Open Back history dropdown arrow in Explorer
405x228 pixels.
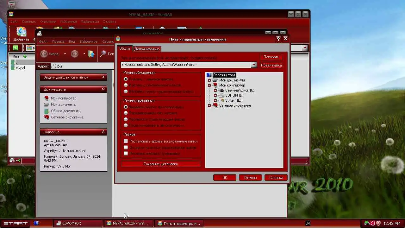click(x=65, y=54)
